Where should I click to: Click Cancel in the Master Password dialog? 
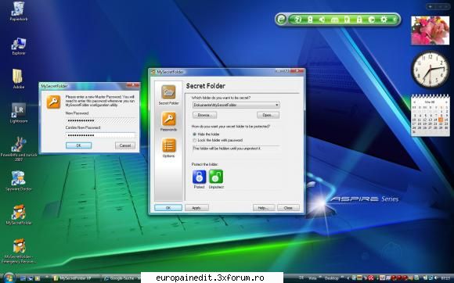[125, 145]
